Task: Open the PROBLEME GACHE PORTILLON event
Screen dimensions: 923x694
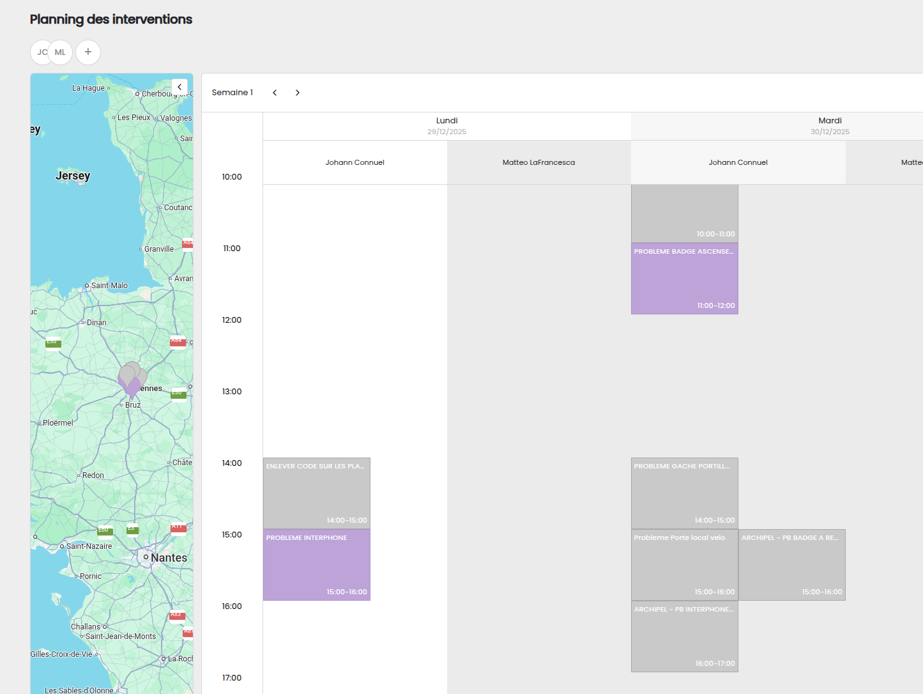Action: [684, 493]
